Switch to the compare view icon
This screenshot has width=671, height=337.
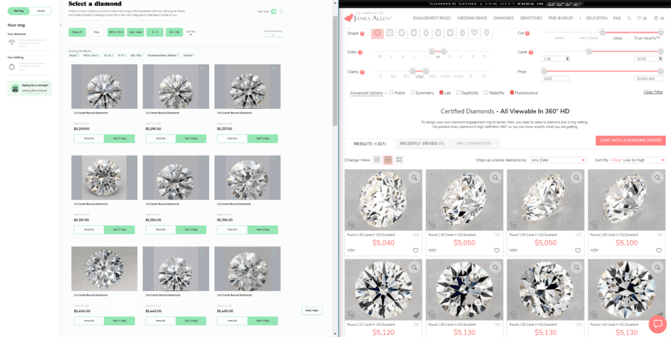[x=399, y=160]
